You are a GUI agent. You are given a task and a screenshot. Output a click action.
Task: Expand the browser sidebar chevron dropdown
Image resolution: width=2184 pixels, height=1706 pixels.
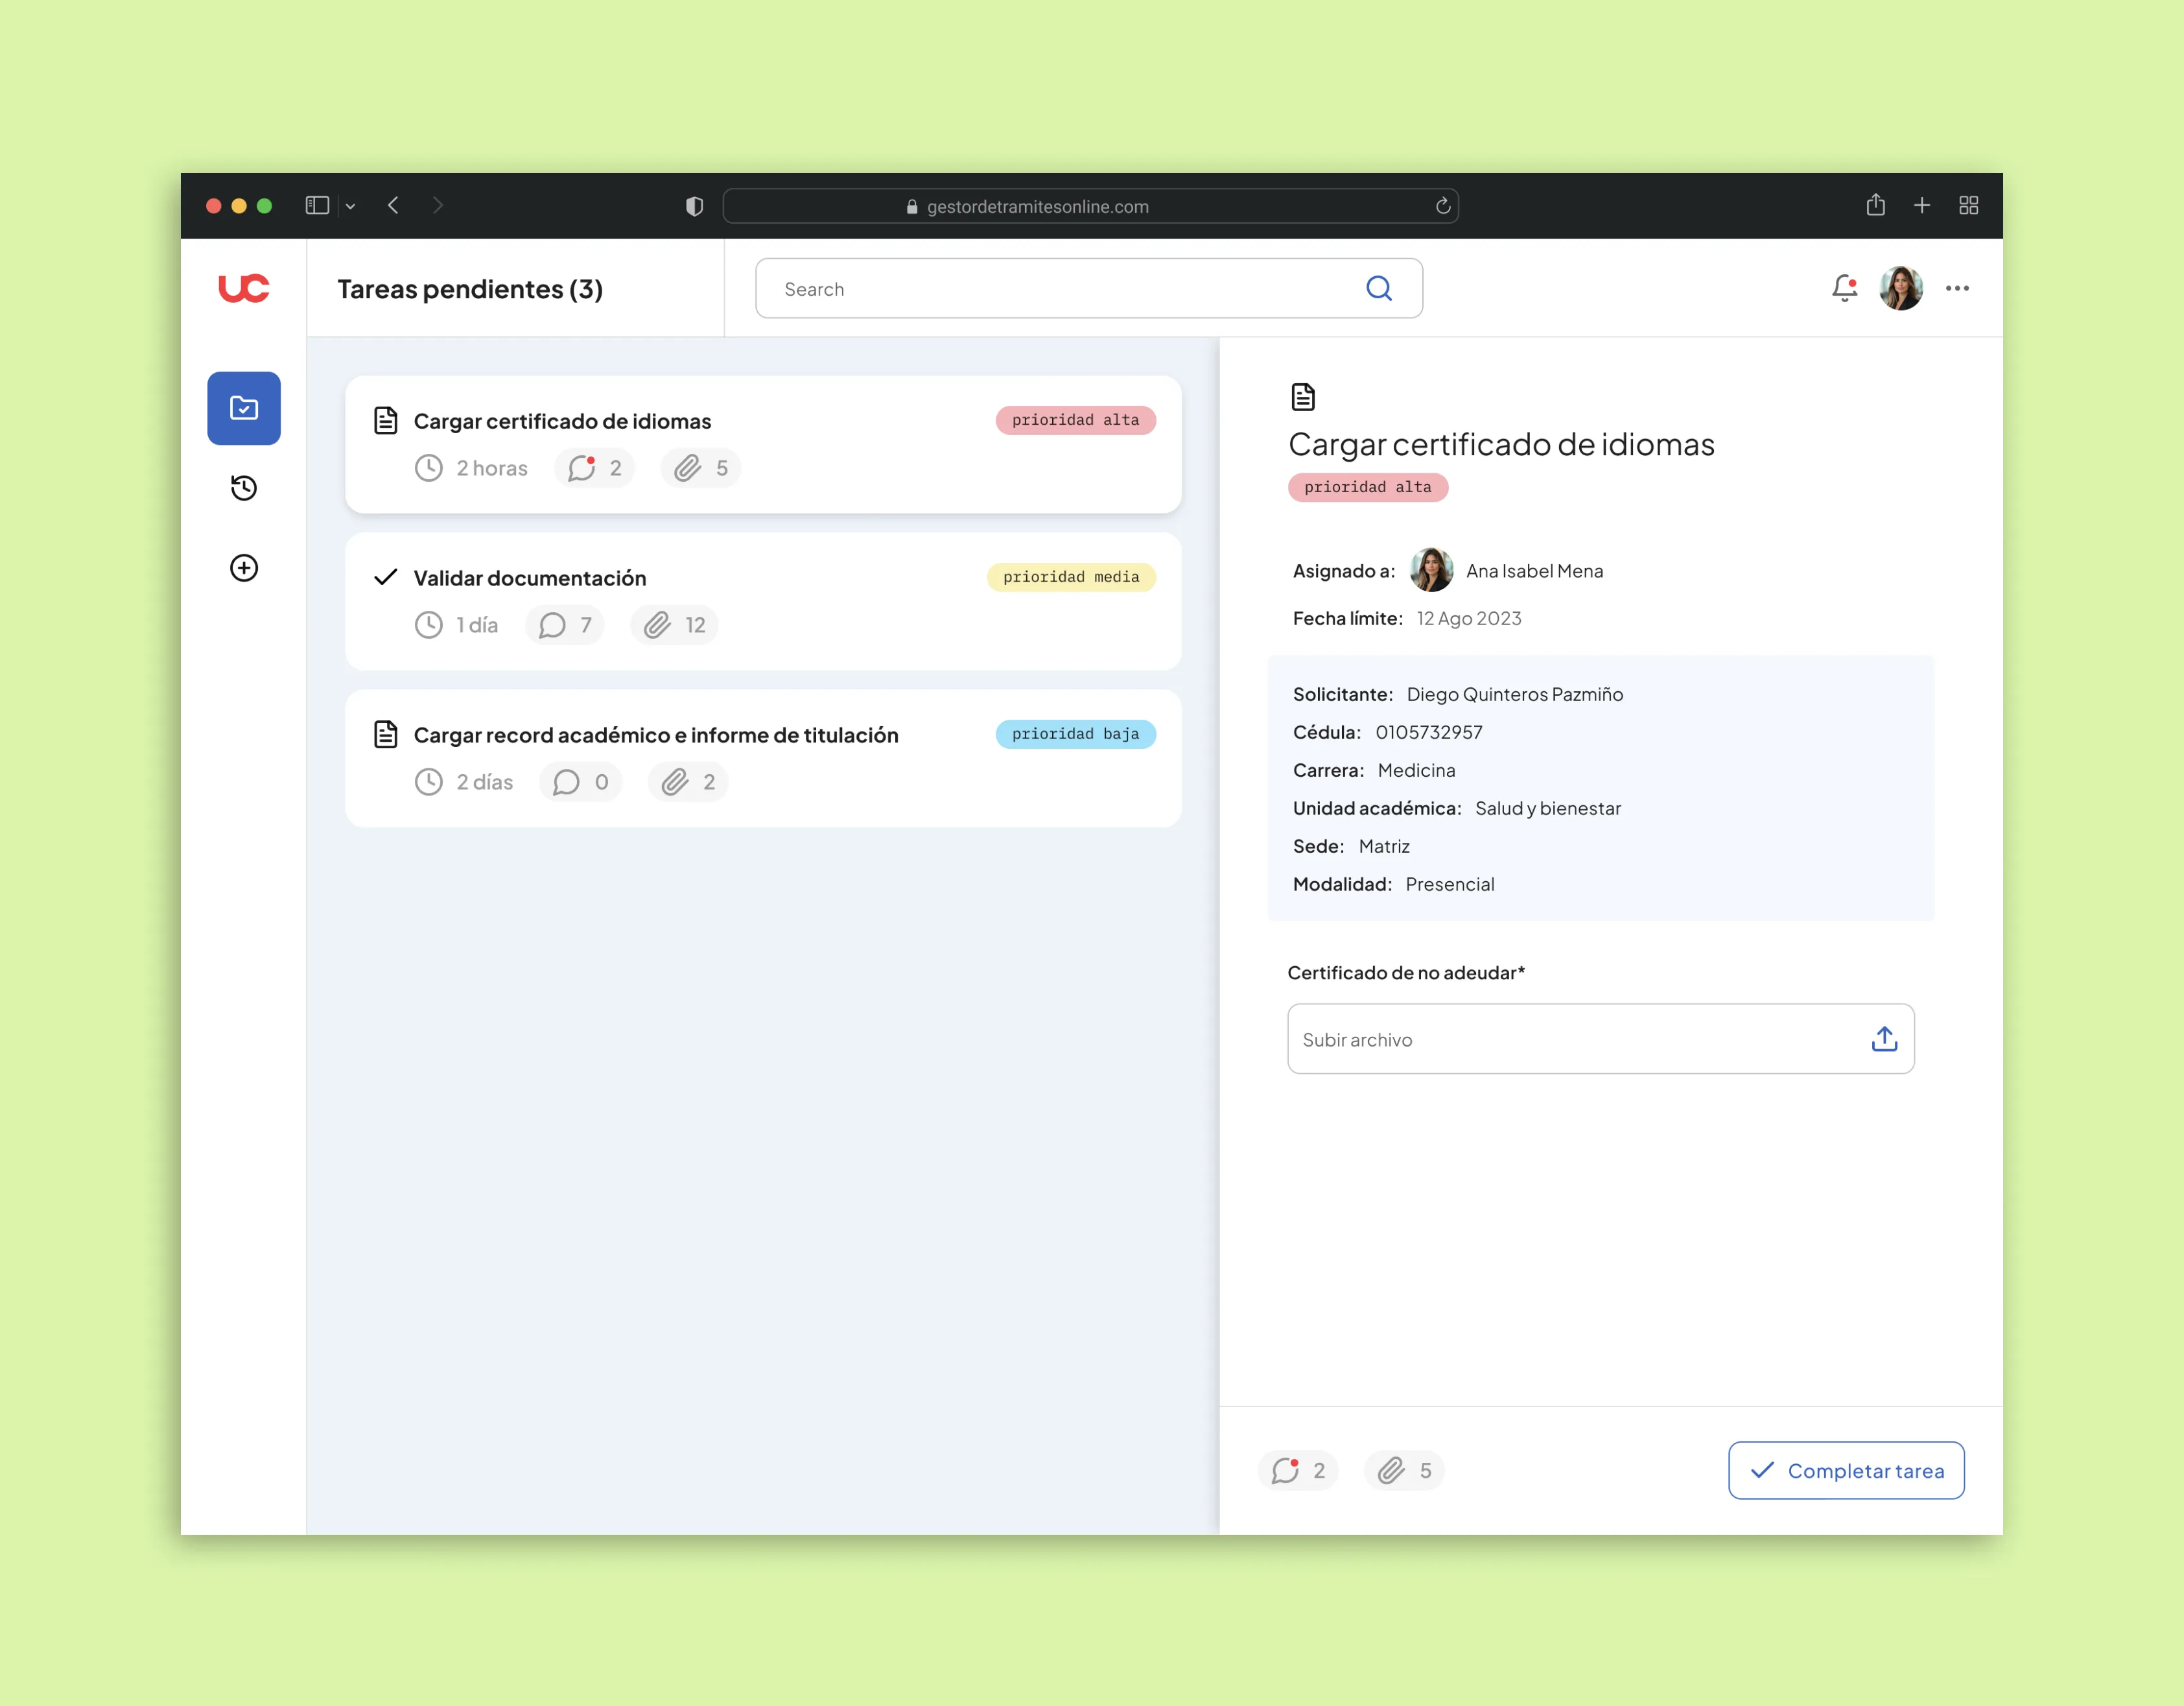(350, 206)
